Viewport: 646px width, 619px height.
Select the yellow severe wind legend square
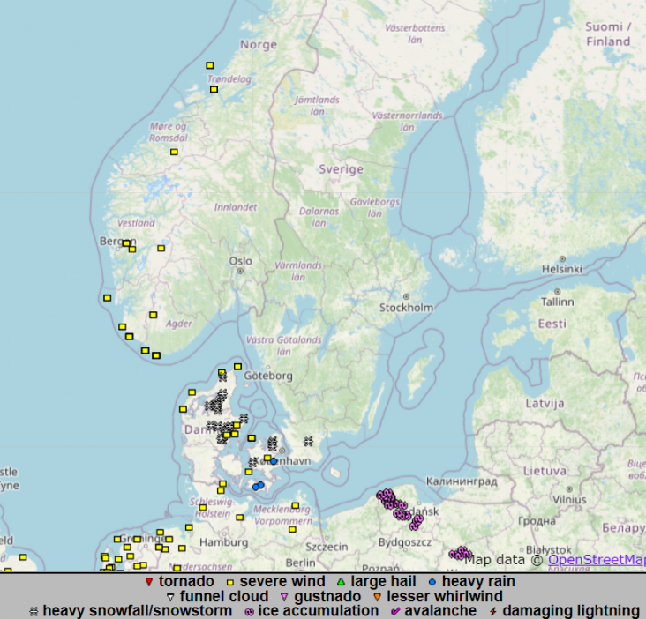(x=229, y=583)
